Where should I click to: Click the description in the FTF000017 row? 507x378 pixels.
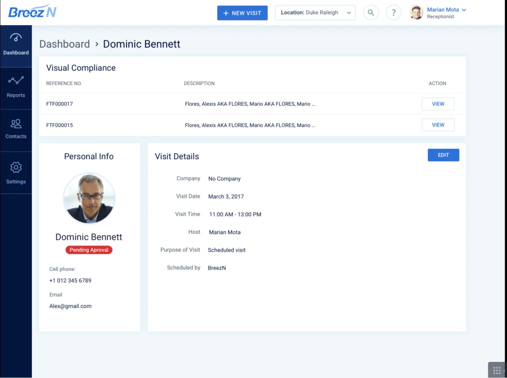point(250,104)
